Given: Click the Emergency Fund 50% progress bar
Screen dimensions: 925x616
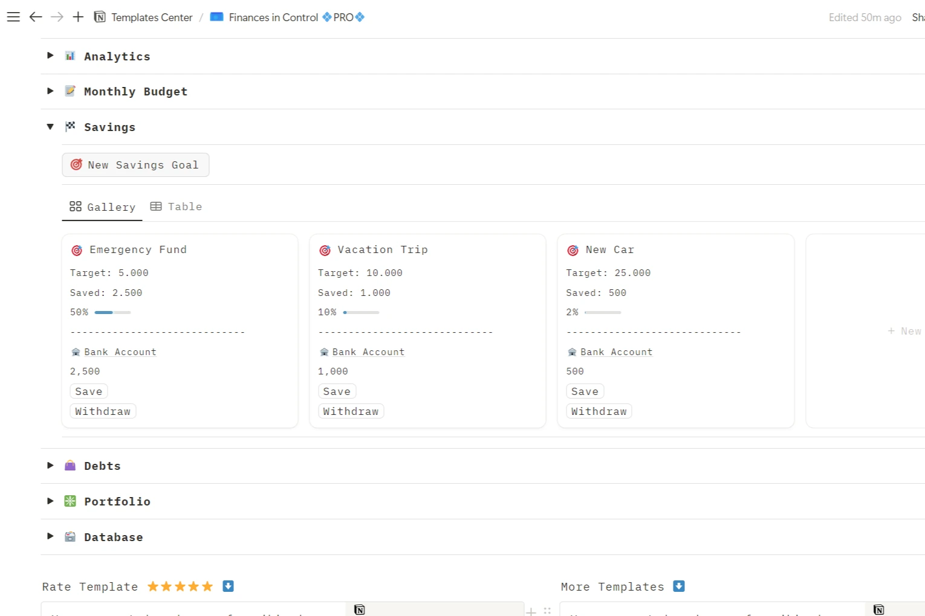Looking at the screenshot, I should tap(112, 312).
